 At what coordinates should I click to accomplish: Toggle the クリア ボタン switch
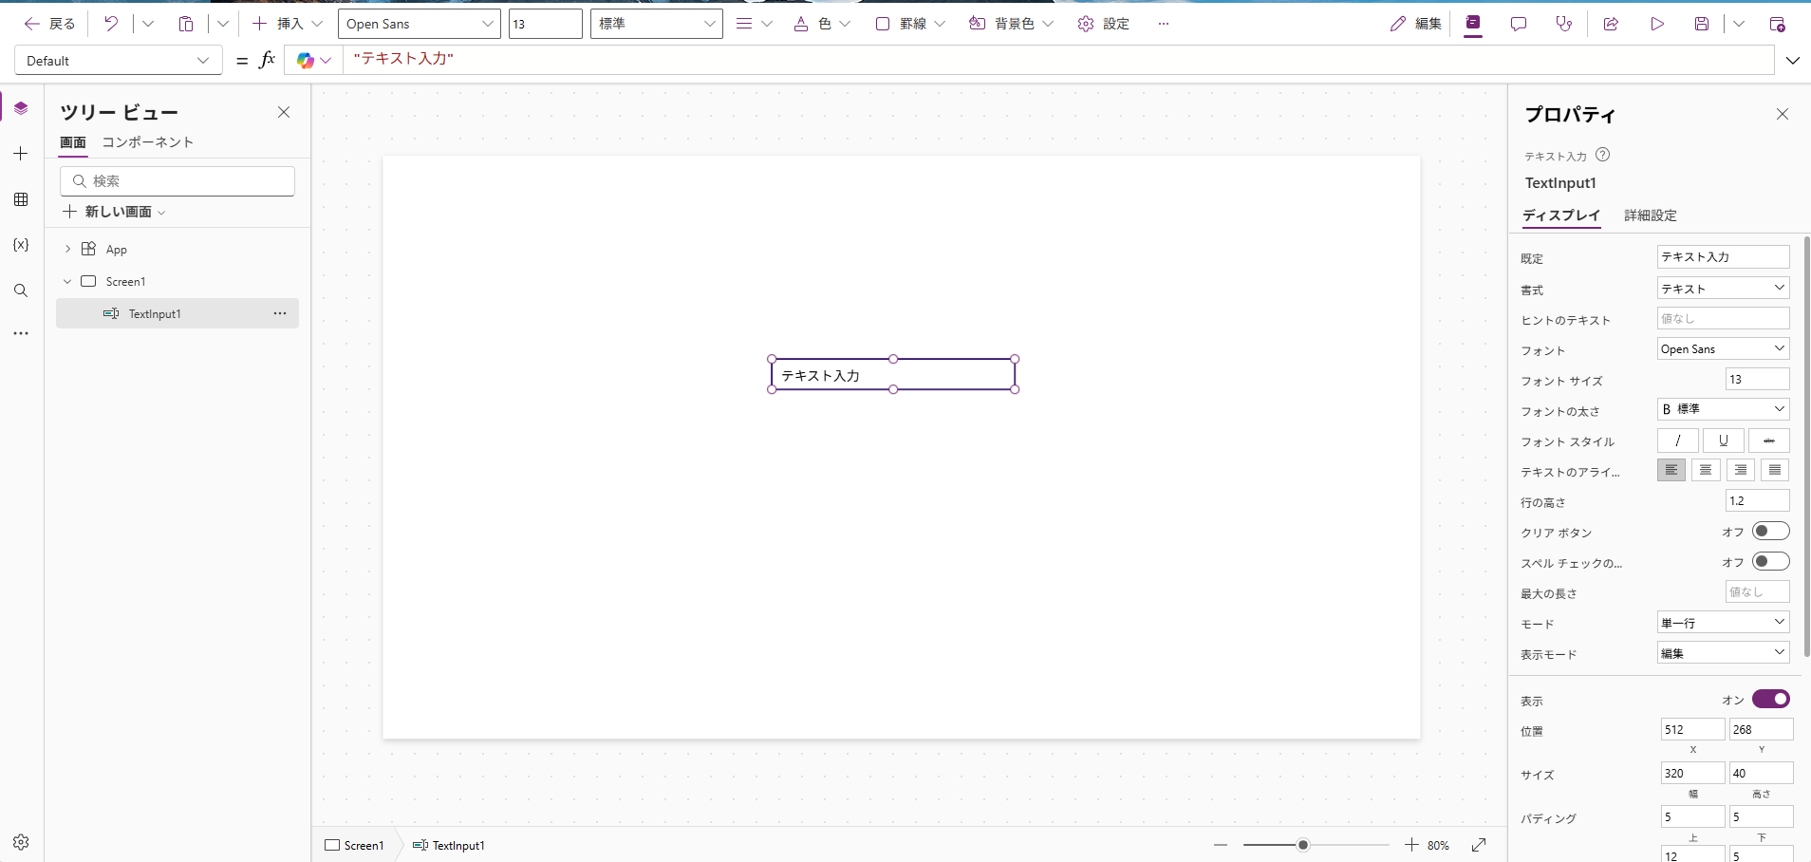(1770, 532)
